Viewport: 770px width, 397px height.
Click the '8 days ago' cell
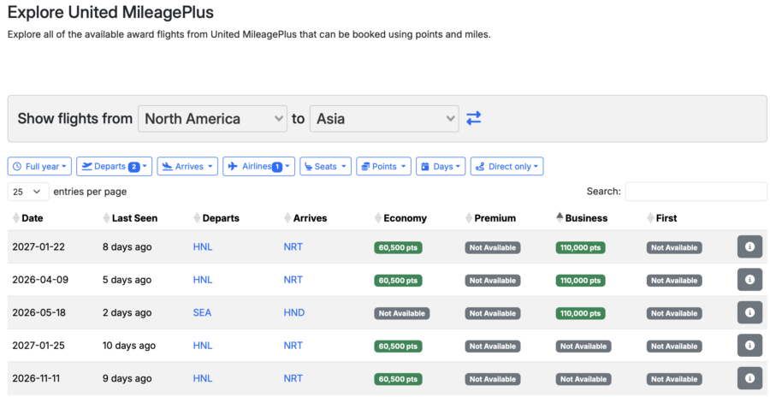tap(127, 246)
